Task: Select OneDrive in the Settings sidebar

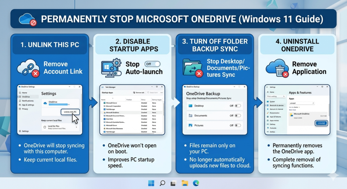Action: point(28,97)
